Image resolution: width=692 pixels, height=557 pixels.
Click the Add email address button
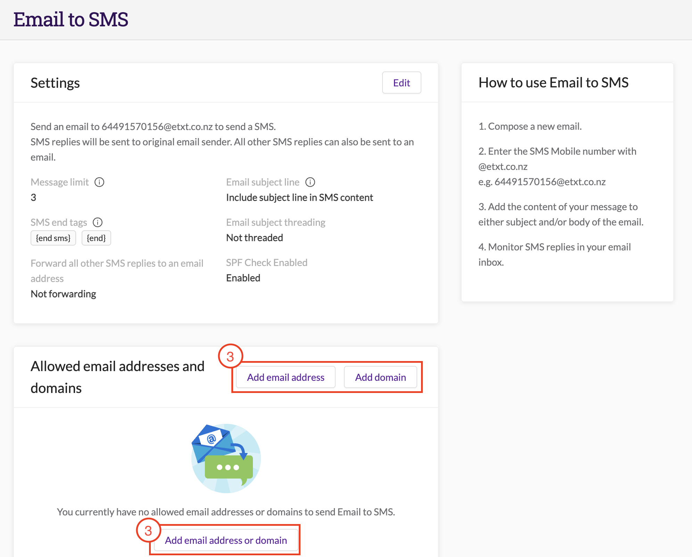point(286,377)
